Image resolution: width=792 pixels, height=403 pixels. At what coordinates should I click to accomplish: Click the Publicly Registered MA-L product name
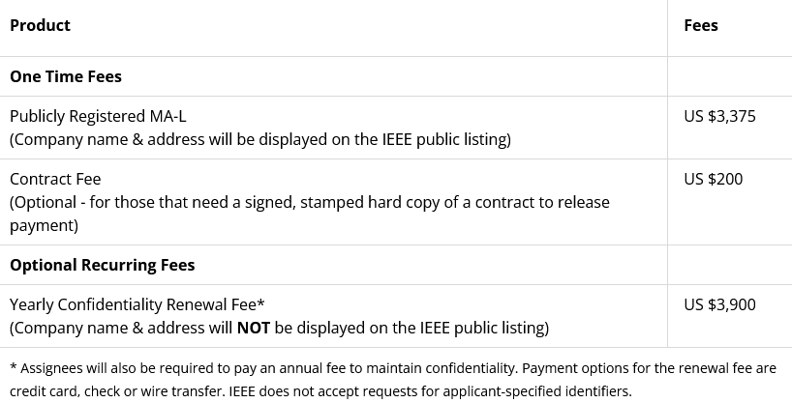point(98,116)
